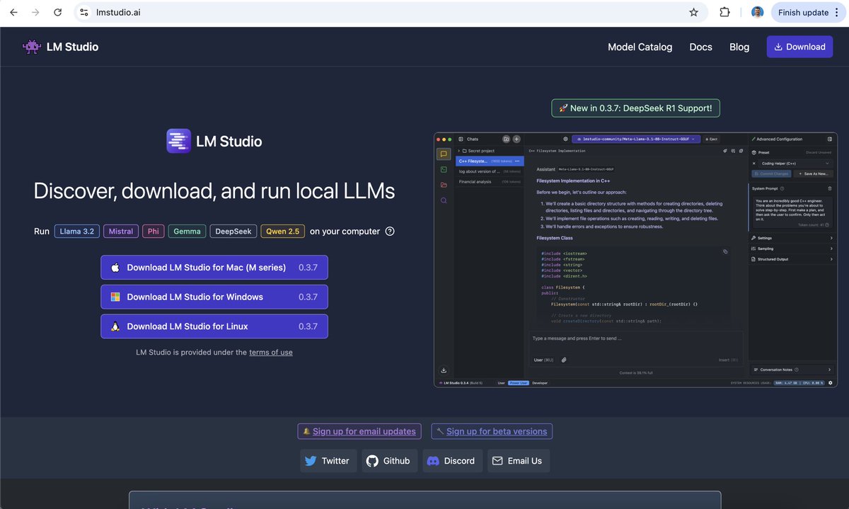Image resolution: width=849 pixels, height=509 pixels.
Task: Click the plus new chat icon in preview
Action: click(516, 139)
